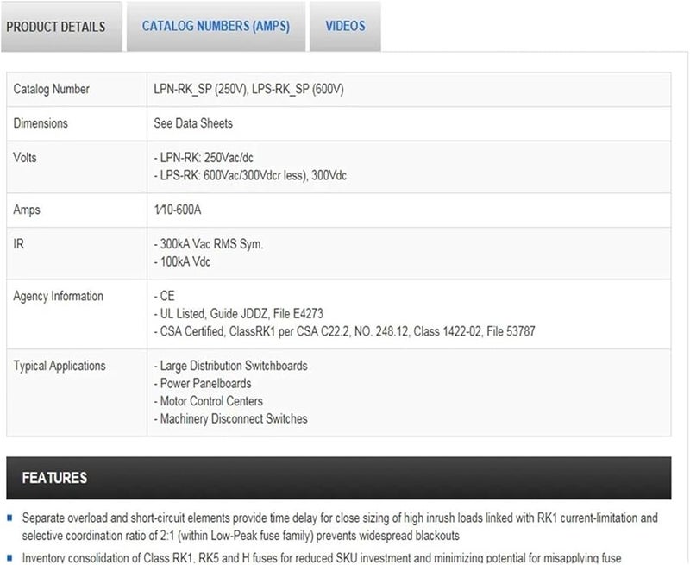Viewport: 690px width, 565px height.
Task: Click the Agency Information row label
Action: [59, 296]
